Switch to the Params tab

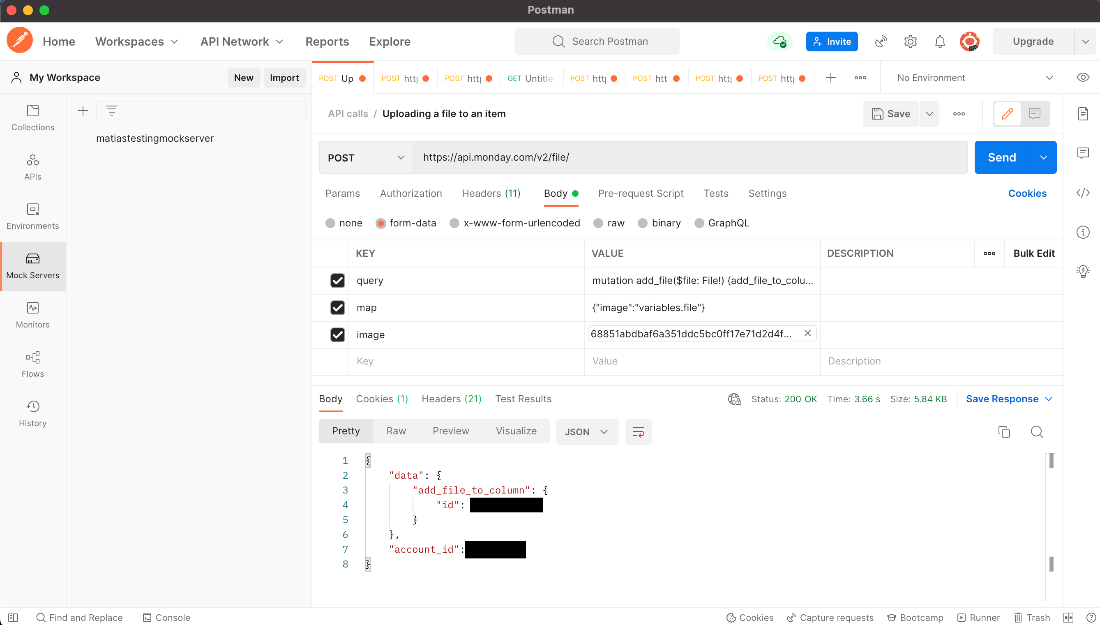(342, 193)
